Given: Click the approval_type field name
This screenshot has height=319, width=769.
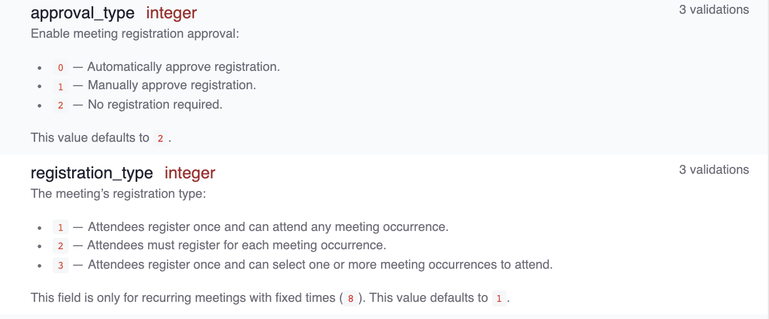Looking at the screenshot, I should tap(83, 13).
